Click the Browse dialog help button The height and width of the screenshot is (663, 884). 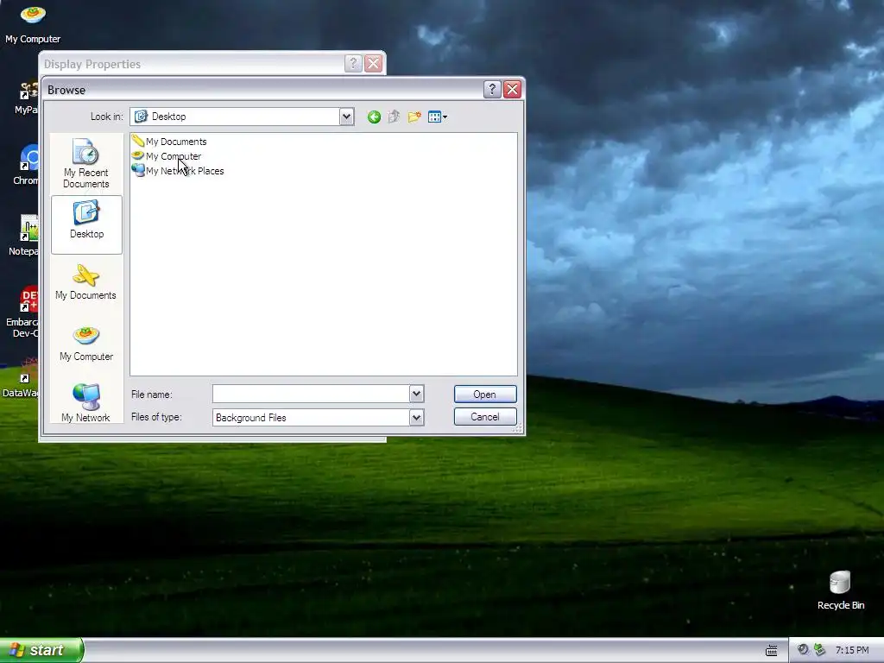[x=492, y=89]
